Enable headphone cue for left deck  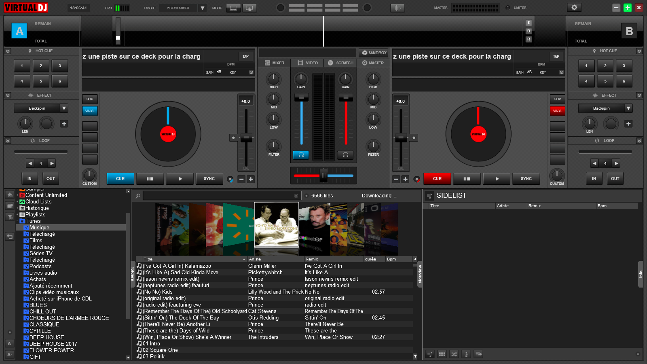tap(301, 155)
